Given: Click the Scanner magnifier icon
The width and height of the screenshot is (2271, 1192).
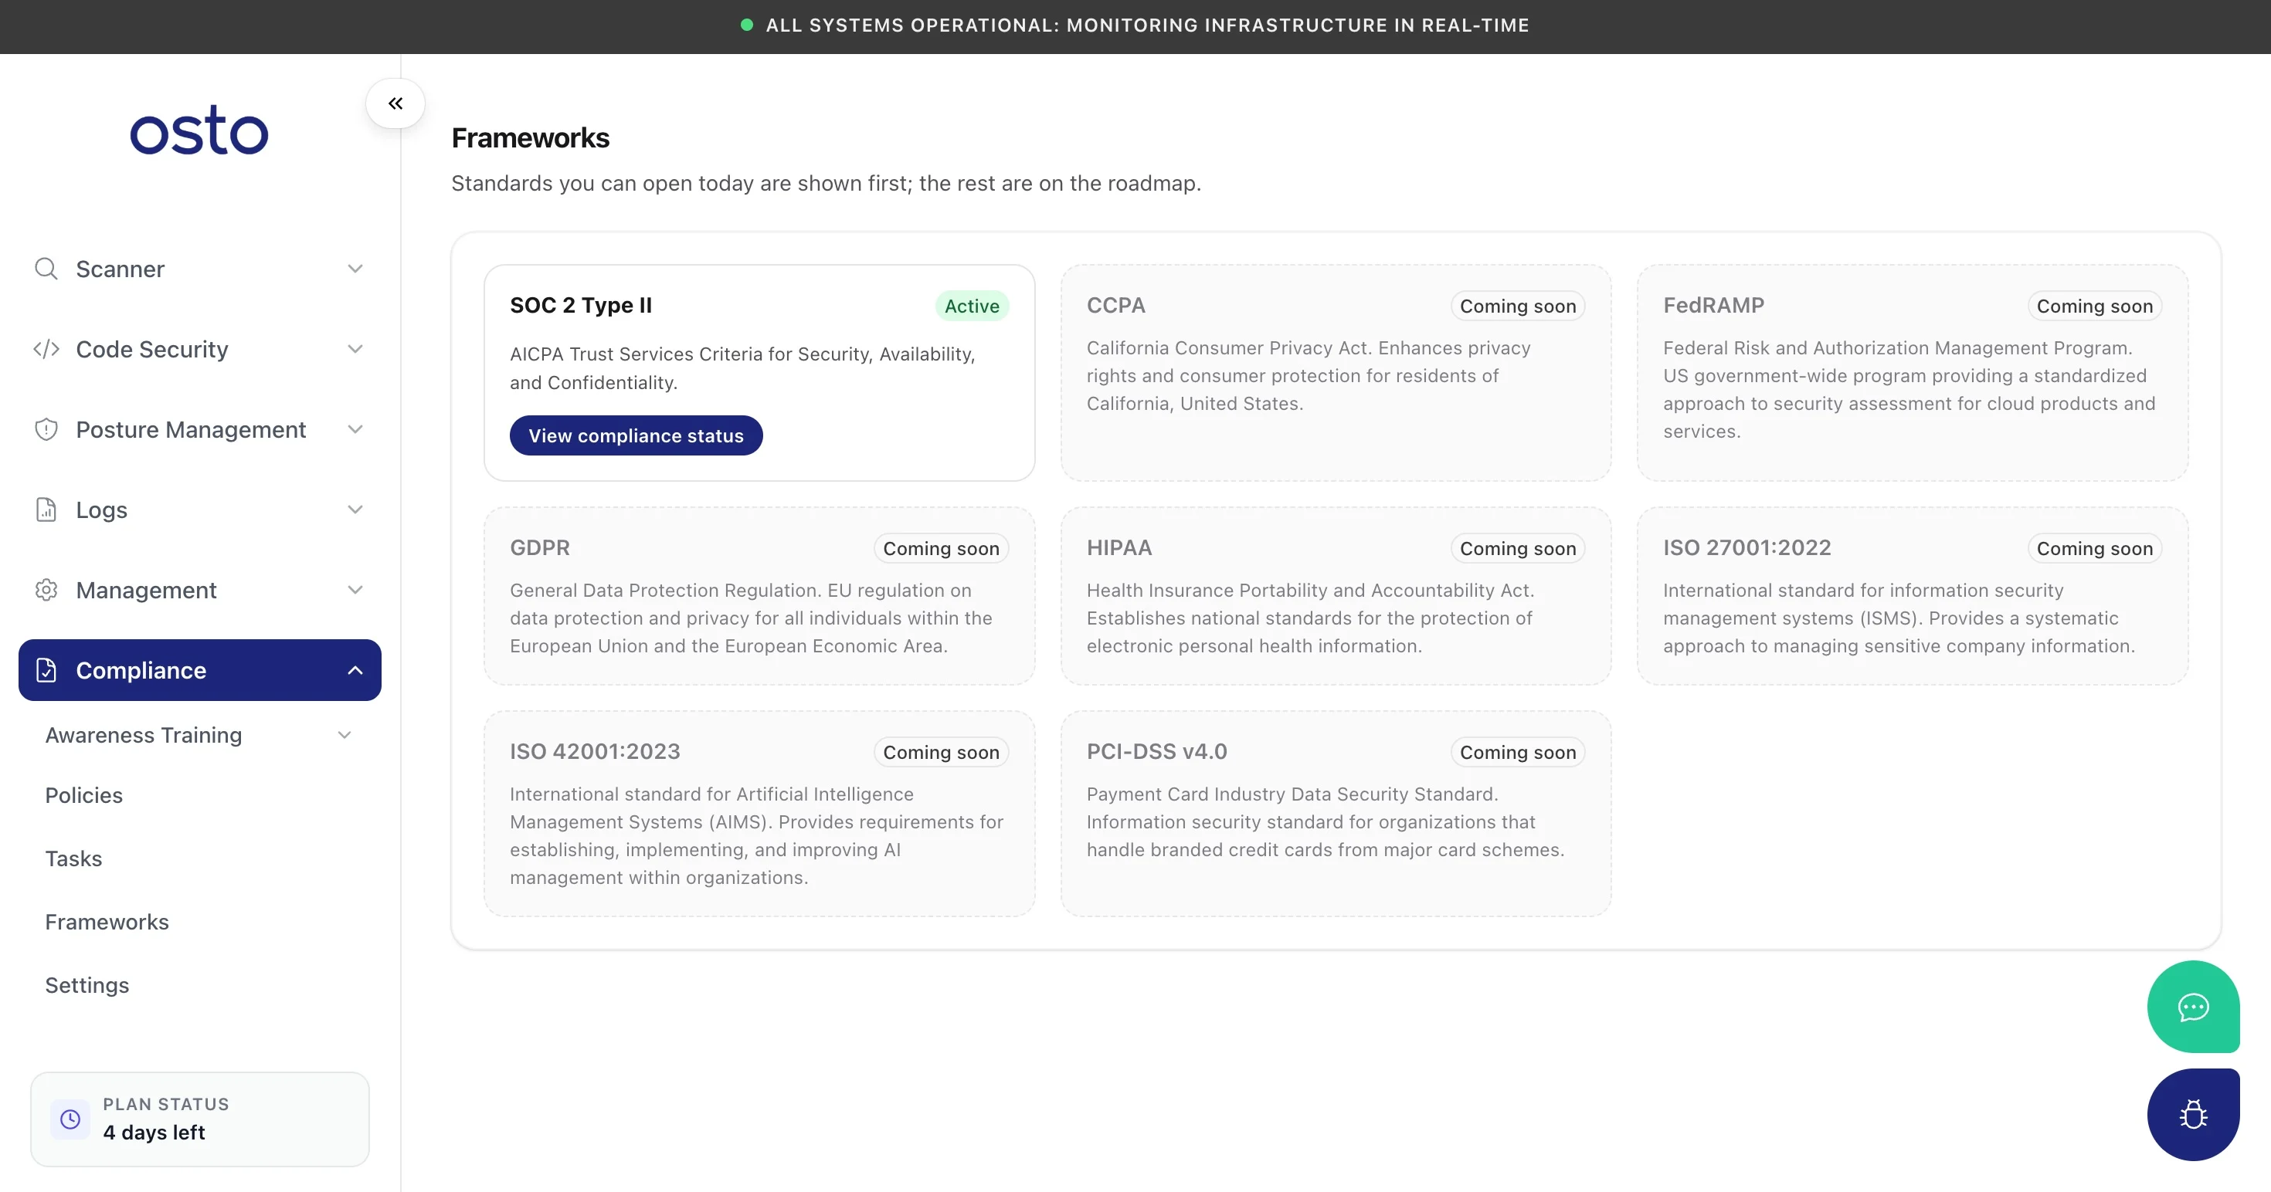Looking at the screenshot, I should coord(46,269).
